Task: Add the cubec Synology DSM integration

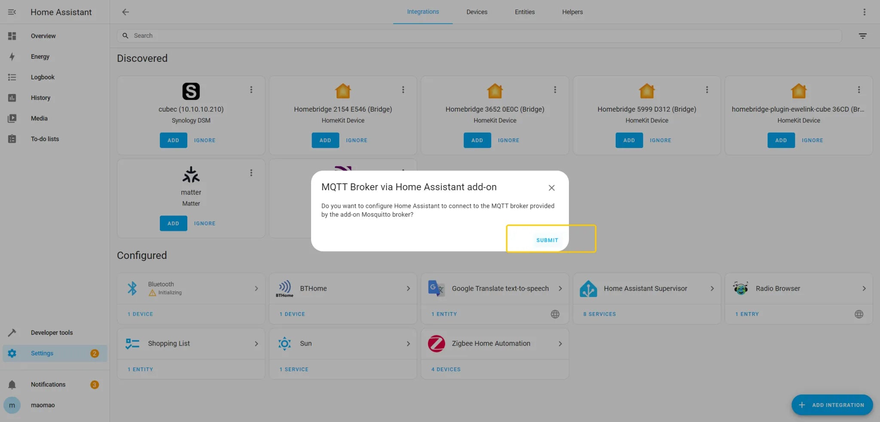Action: pyautogui.click(x=173, y=140)
